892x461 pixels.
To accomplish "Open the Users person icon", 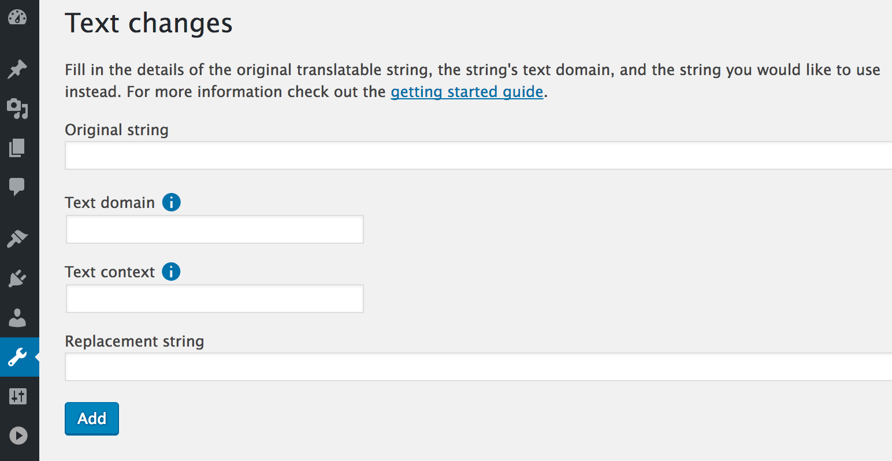I will (17, 318).
